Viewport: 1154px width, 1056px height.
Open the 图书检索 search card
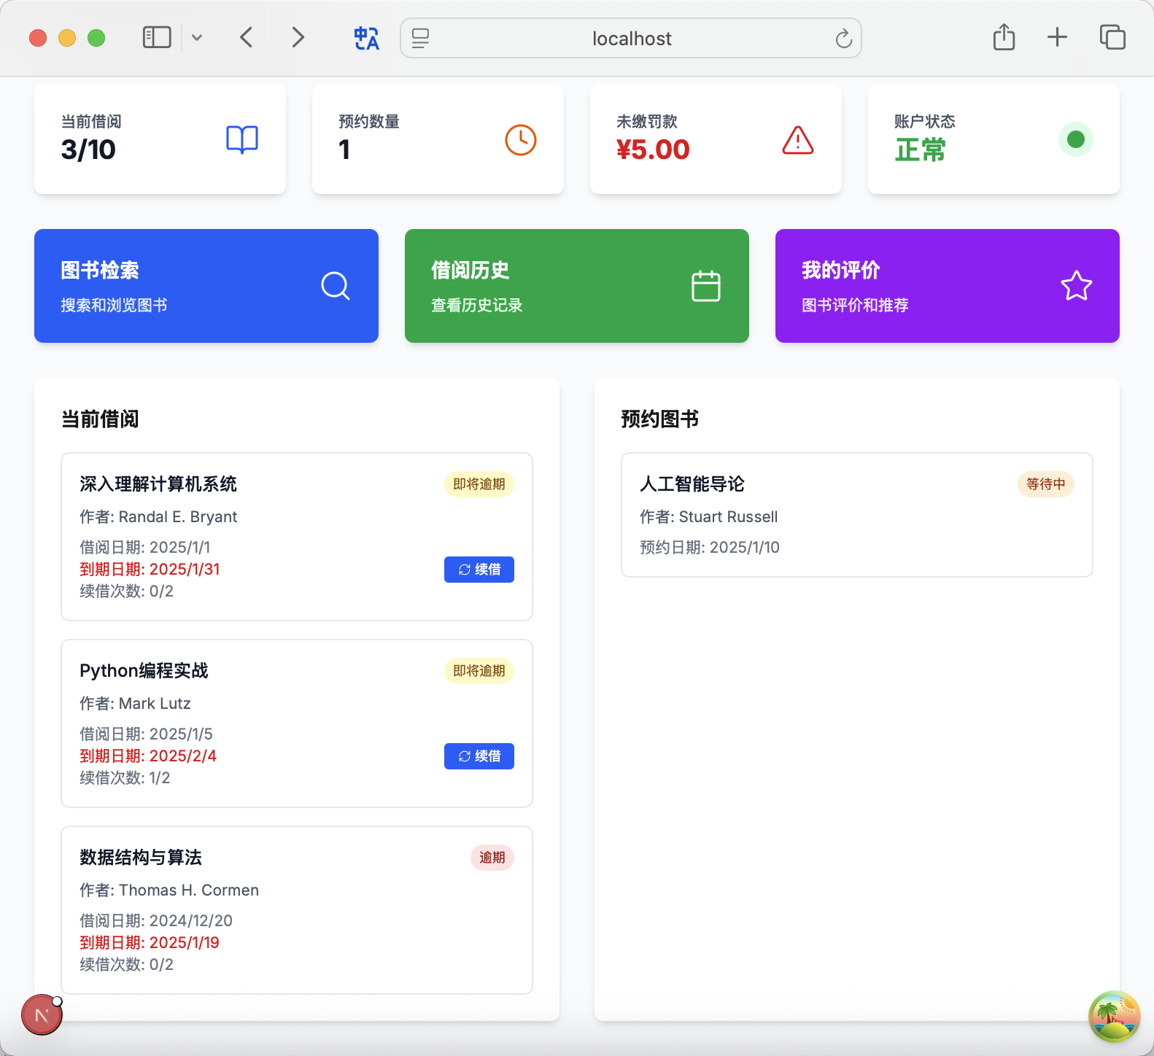tap(206, 286)
